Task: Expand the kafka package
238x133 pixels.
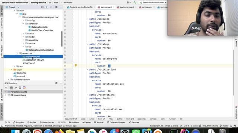Action: pos(23,34)
